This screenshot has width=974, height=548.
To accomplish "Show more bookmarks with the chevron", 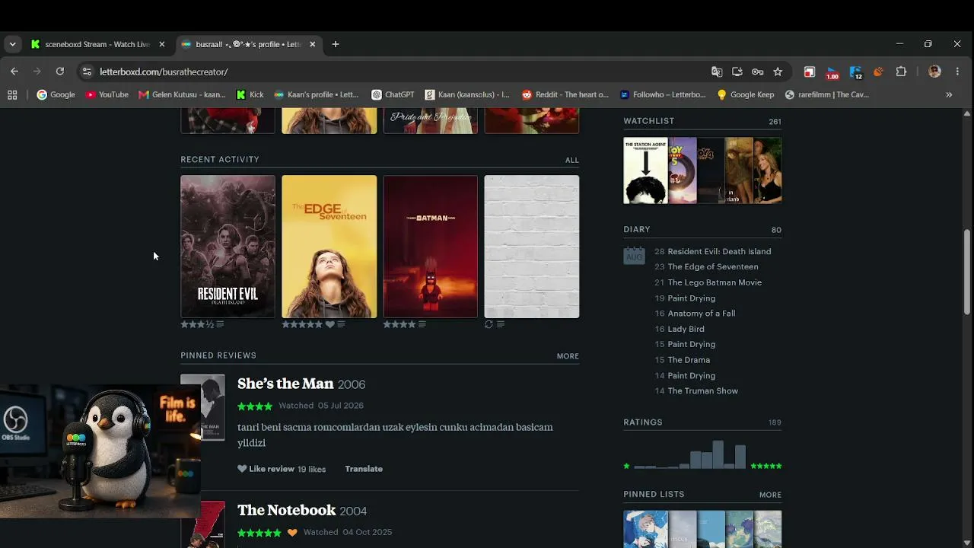I will click(x=949, y=95).
